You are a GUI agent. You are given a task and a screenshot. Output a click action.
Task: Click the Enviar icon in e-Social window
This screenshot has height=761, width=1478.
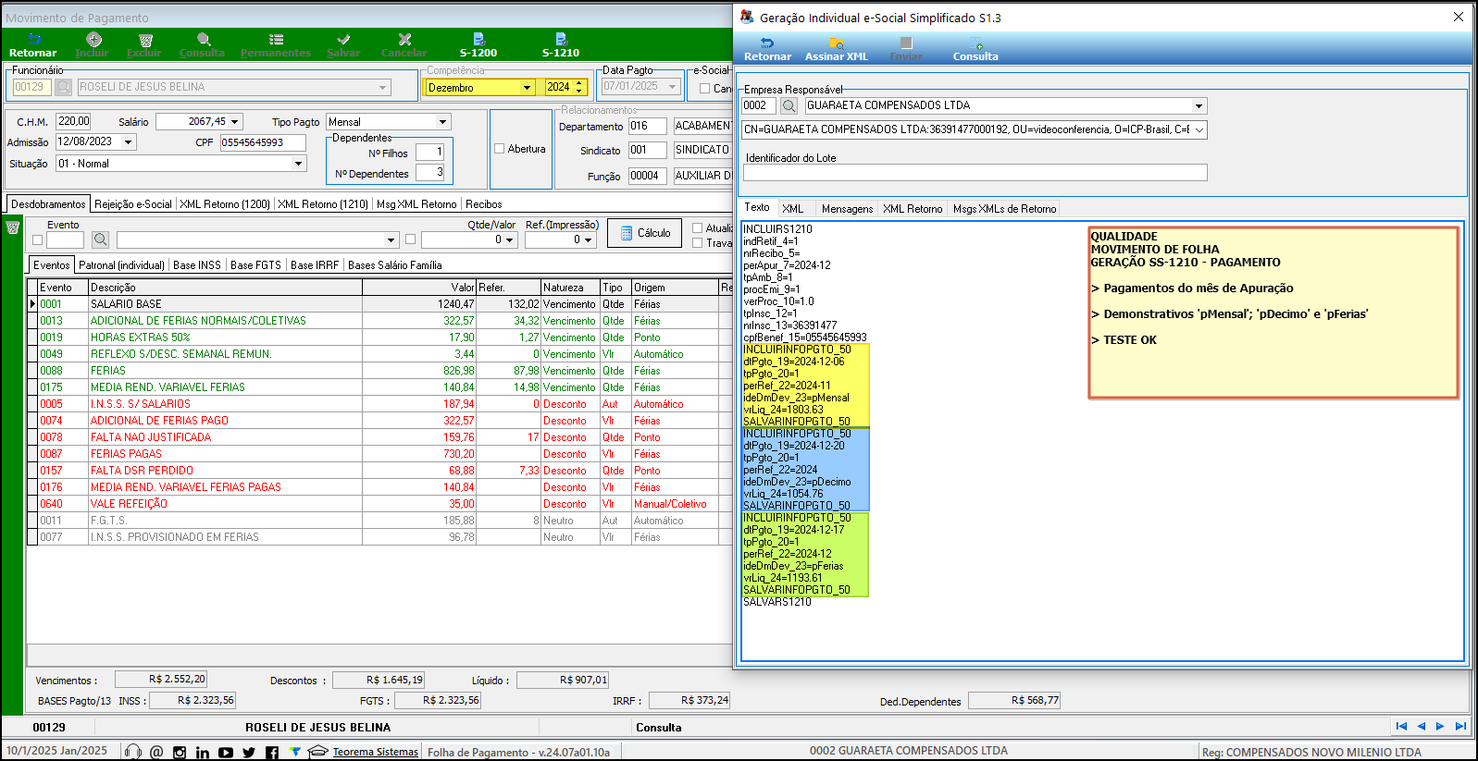click(x=906, y=50)
